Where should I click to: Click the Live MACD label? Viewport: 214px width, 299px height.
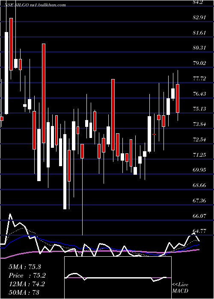coord(180,288)
